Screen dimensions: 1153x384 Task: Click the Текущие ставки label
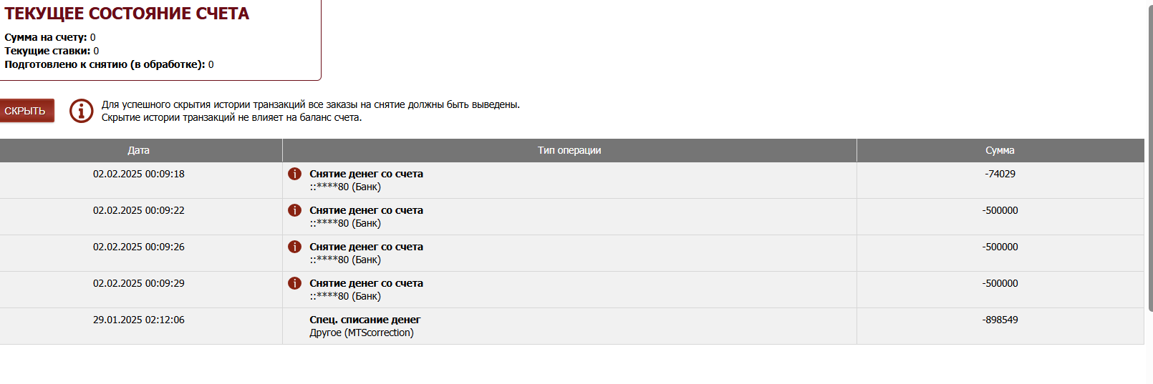click(47, 51)
